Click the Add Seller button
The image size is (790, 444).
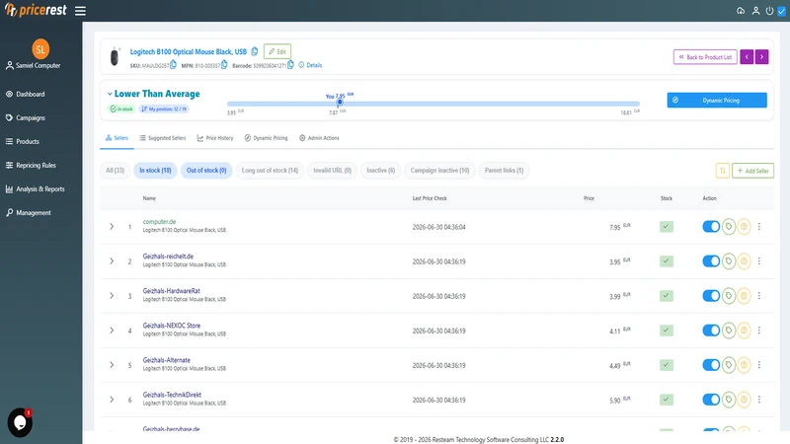pyautogui.click(x=752, y=171)
